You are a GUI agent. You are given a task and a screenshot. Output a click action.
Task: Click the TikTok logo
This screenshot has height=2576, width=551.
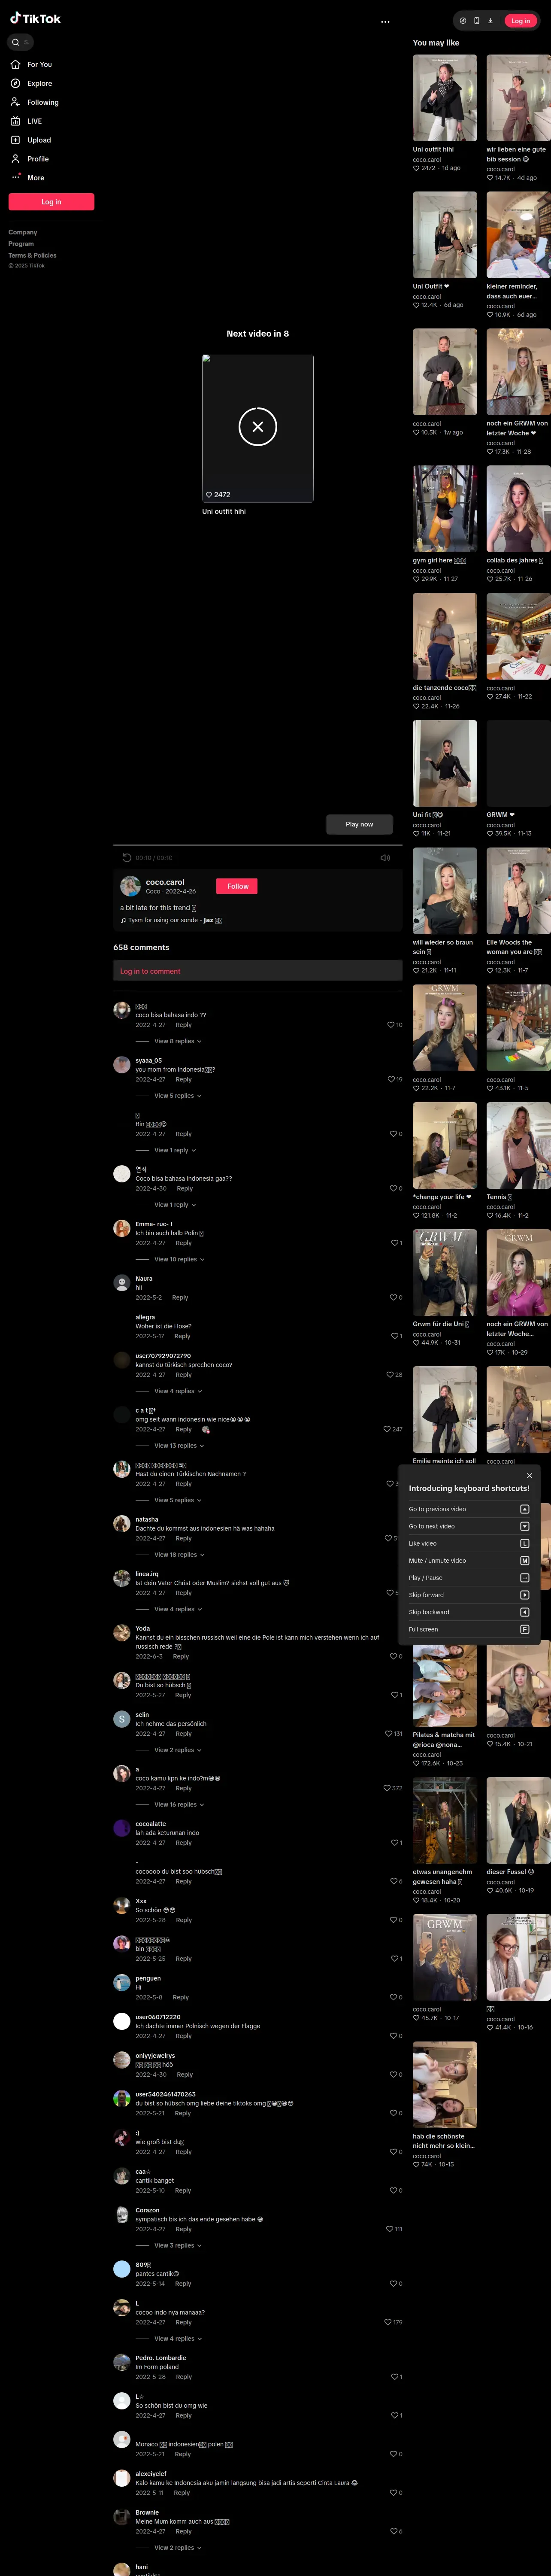35,19
